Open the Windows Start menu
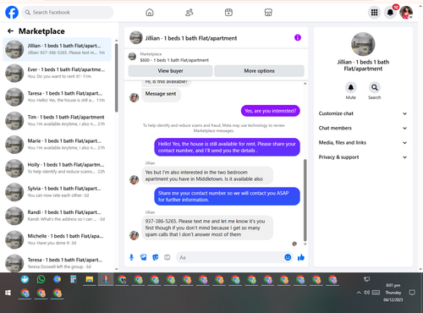This screenshot has height=313, width=423. tap(8, 293)
